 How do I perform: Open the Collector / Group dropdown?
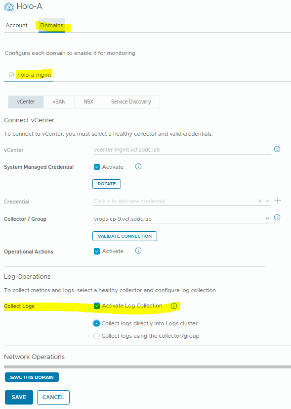point(181,218)
